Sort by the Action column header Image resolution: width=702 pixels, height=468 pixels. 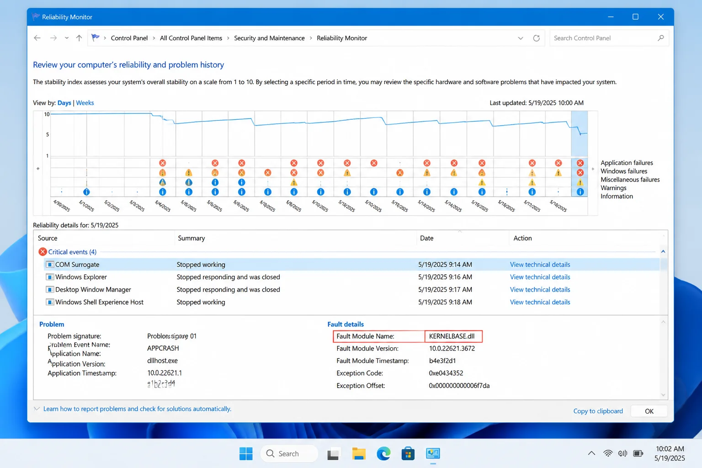click(x=522, y=238)
